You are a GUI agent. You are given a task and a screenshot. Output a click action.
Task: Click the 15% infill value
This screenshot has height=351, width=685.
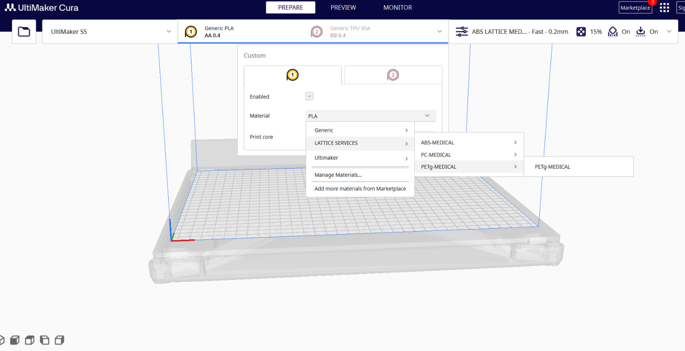tap(596, 32)
